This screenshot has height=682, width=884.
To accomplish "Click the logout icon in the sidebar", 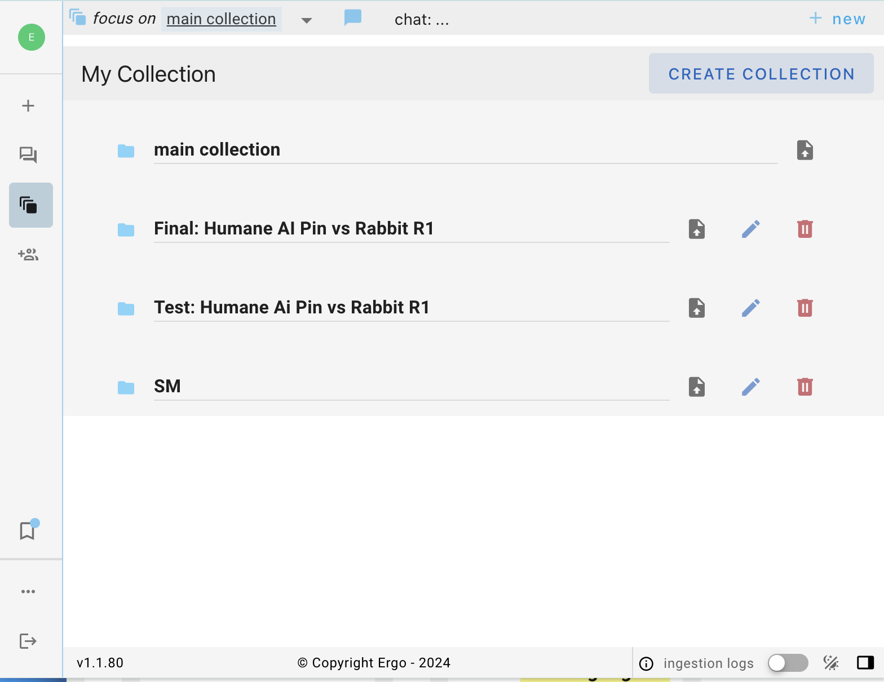I will point(28,641).
